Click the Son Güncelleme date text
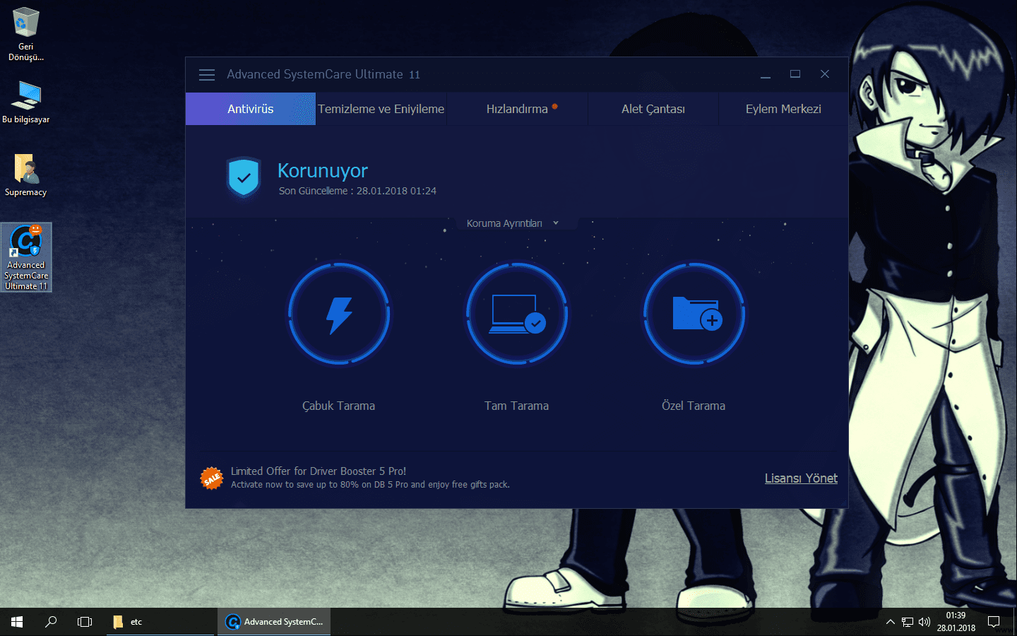 [357, 191]
